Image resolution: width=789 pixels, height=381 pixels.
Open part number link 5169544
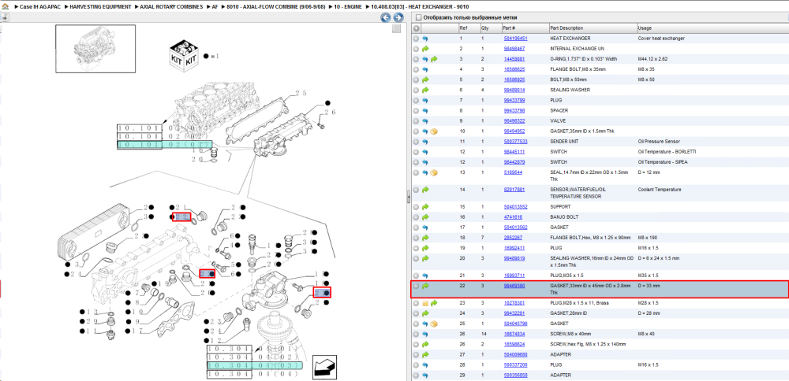coord(513,172)
